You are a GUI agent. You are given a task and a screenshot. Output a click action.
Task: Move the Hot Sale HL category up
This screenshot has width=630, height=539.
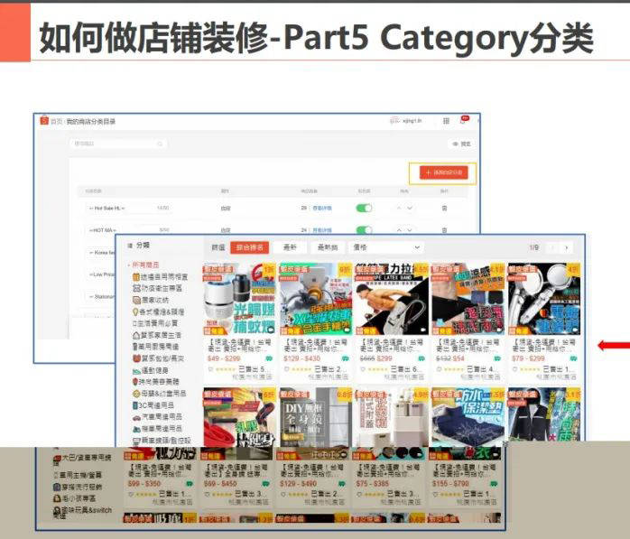(399, 209)
